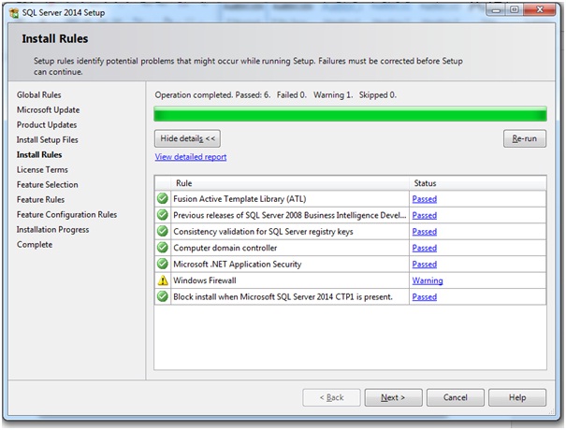Viewport: 566px width, 430px height.
Task: Open Passed status for Block install CTP1
Action: (x=425, y=297)
